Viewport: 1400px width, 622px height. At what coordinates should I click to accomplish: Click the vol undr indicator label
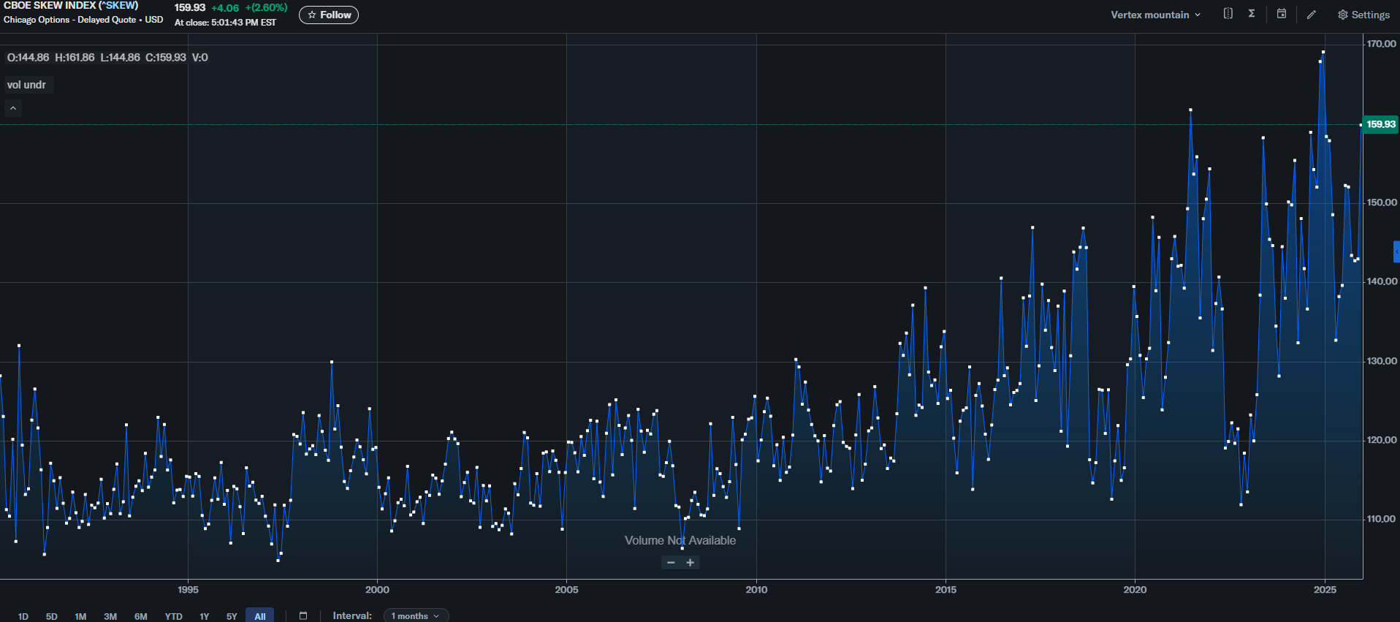tap(27, 85)
